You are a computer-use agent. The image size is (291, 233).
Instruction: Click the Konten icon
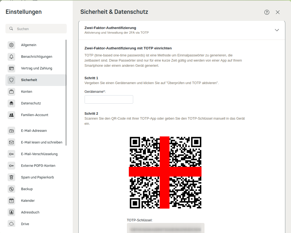11,91
